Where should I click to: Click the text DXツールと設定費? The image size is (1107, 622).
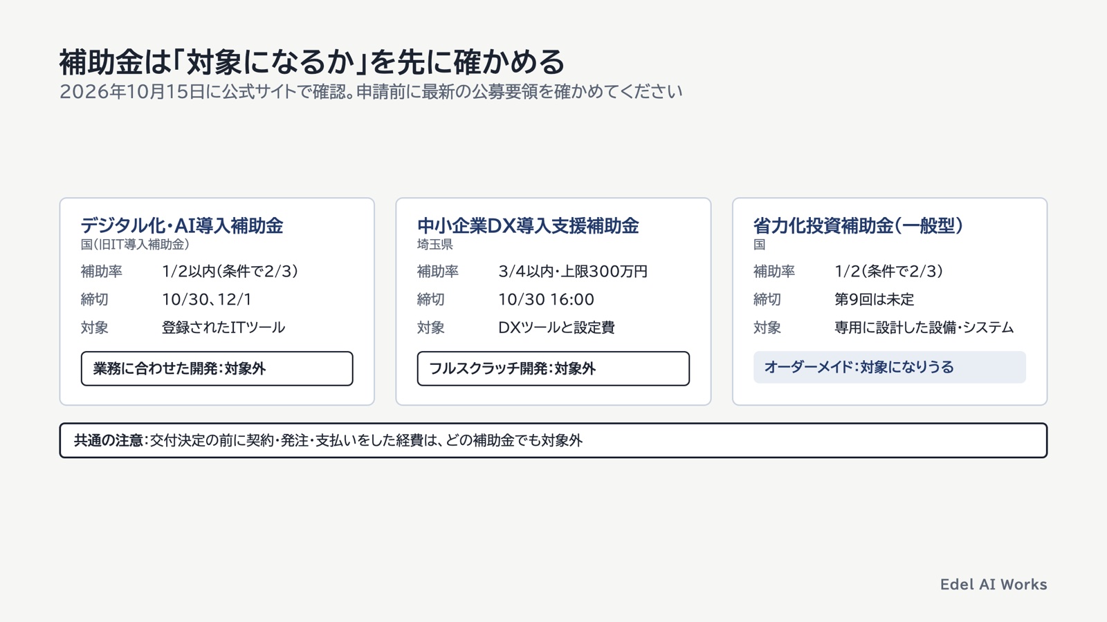pos(556,328)
